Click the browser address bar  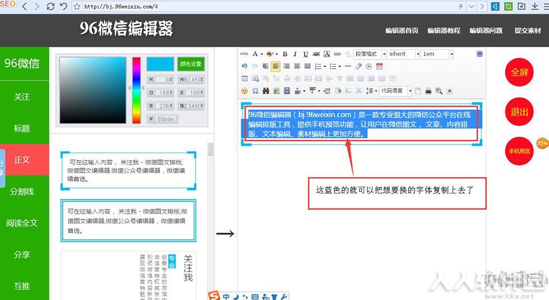click(x=268, y=6)
